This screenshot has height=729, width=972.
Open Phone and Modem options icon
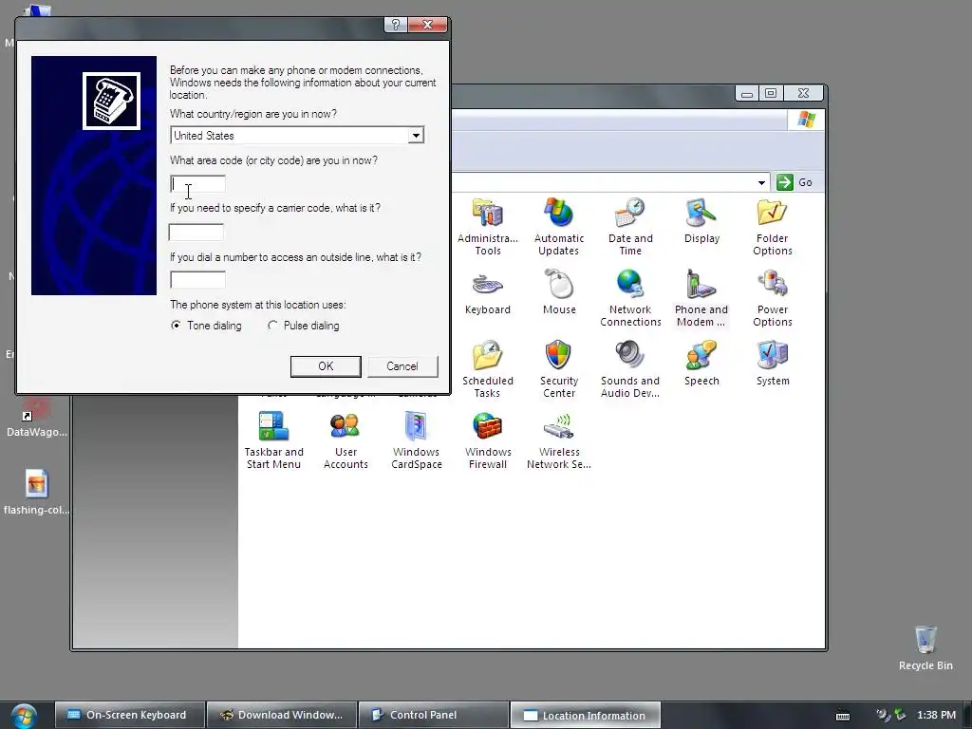(x=701, y=298)
